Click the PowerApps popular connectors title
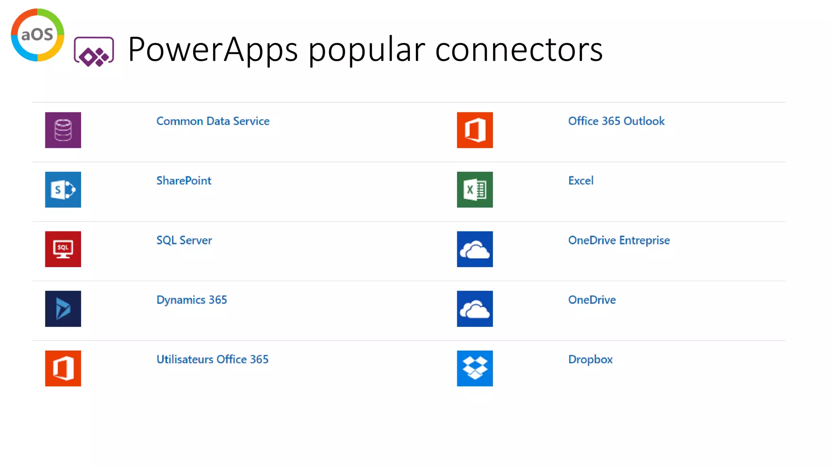 (365, 49)
